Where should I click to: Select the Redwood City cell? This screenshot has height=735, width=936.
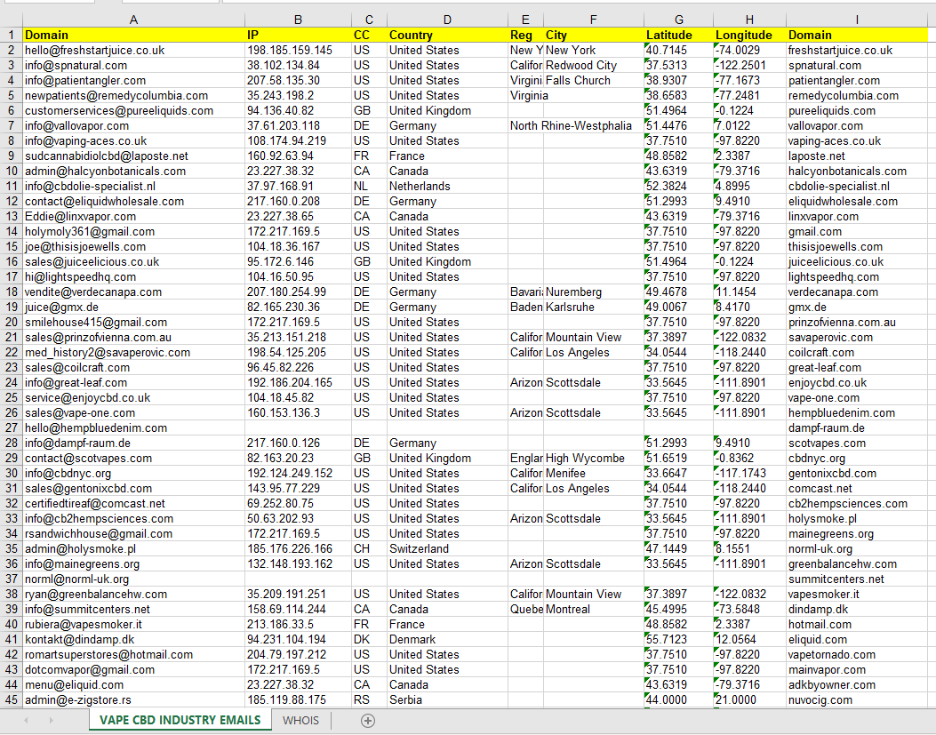click(x=594, y=66)
